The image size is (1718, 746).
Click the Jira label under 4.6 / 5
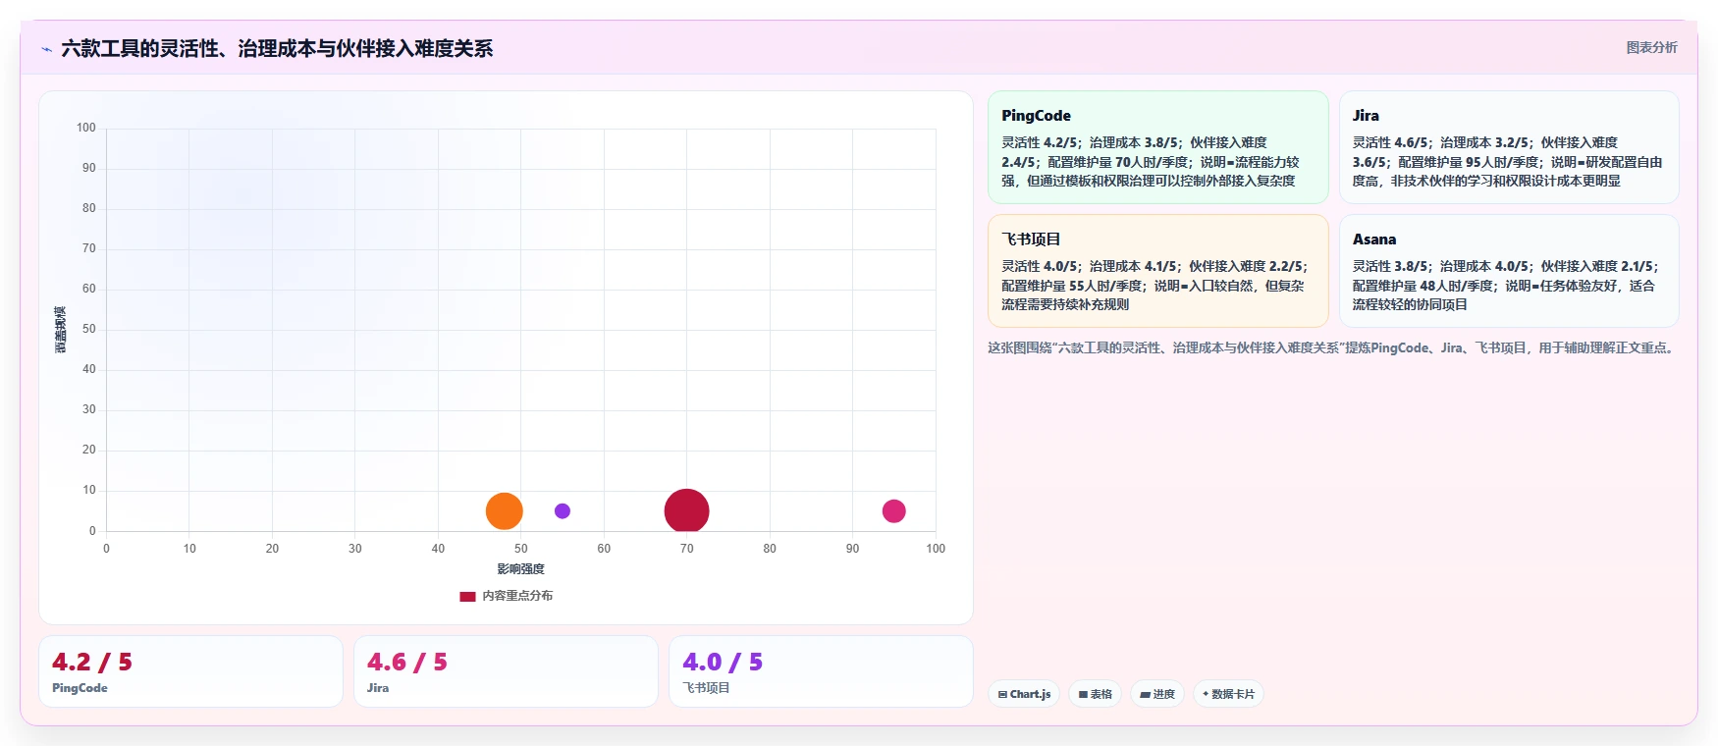click(x=378, y=688)
